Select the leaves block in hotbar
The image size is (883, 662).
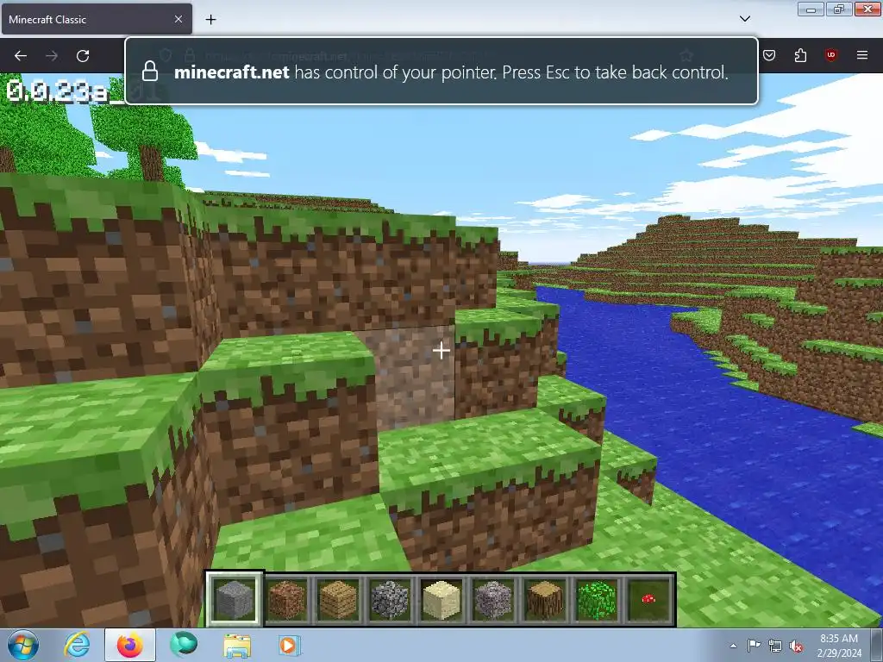[597, 600]
